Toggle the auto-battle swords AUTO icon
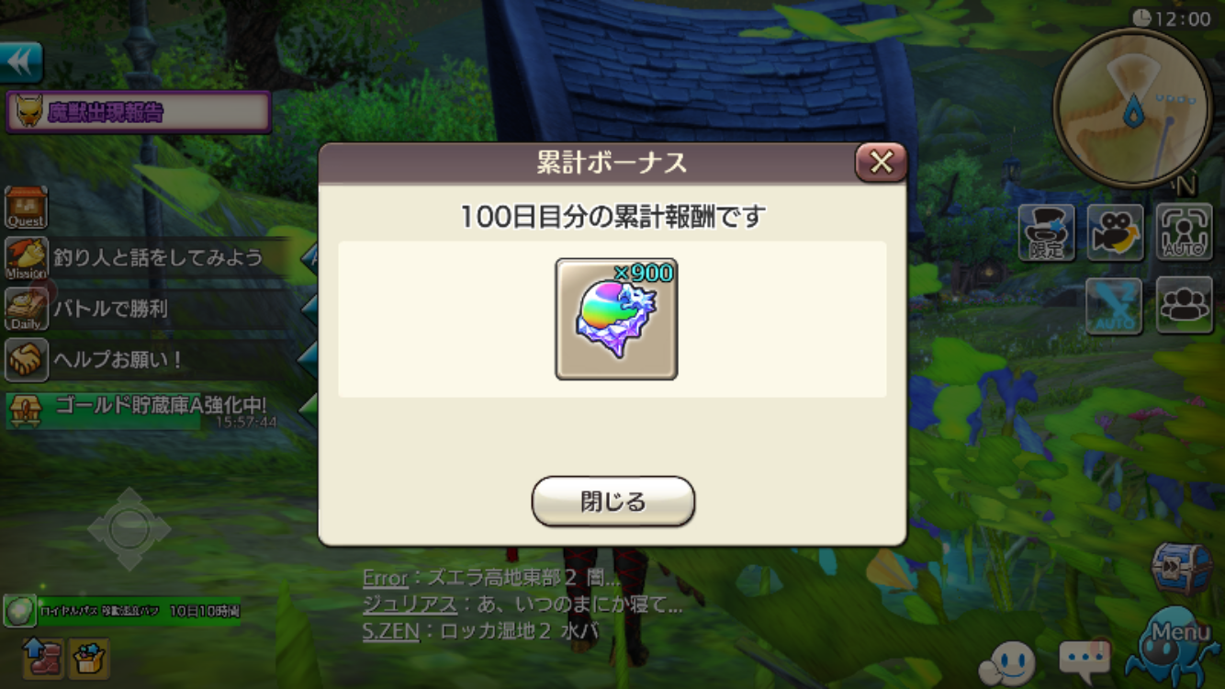Screen dimensions: 1225x689 pos(1114,306)
